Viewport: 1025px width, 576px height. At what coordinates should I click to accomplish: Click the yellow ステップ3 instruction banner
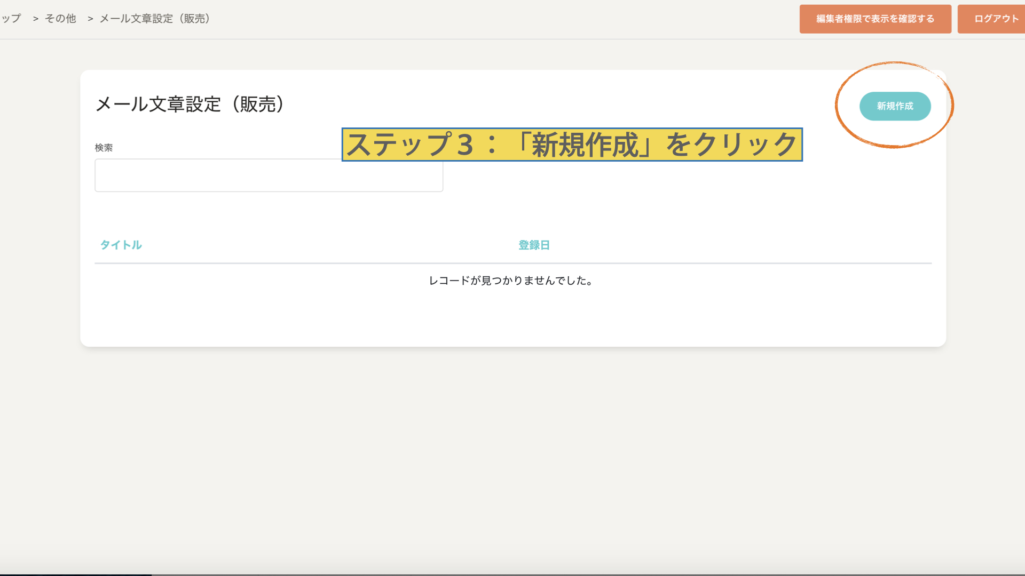click(x=571, y=145)
